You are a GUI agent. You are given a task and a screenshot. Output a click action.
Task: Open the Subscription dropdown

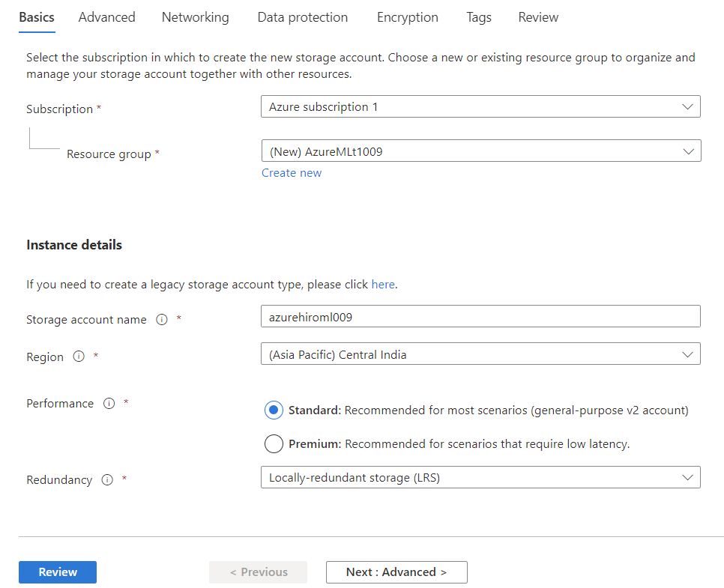pyautogui.click(x=480, y=106)
